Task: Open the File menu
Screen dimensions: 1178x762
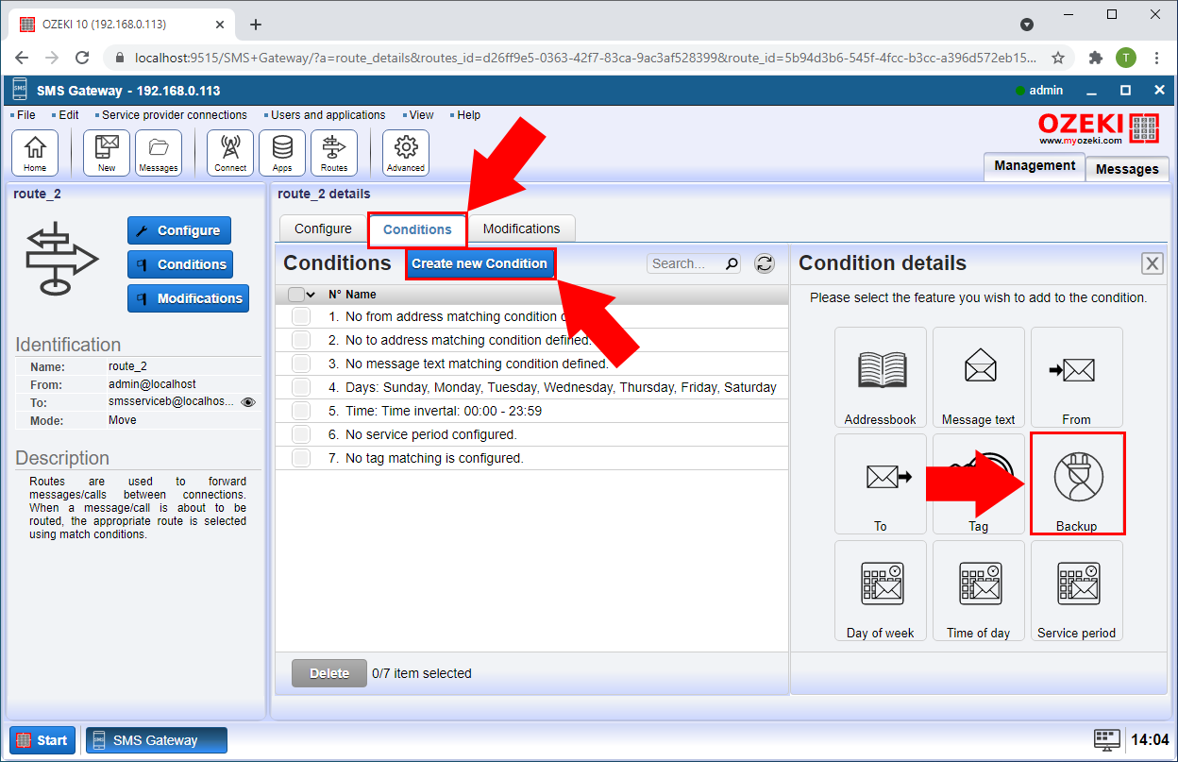Action: click(x=25, y=115)
